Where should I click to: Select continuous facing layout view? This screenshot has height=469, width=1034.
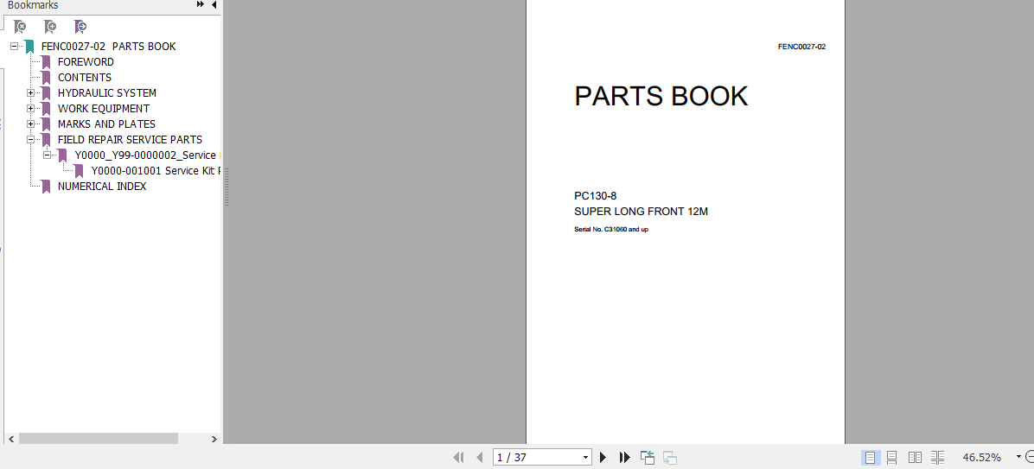pyautogui.click(x=938, y=457)
